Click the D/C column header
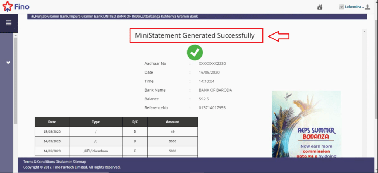378x173 pixels. coord(135,122)
